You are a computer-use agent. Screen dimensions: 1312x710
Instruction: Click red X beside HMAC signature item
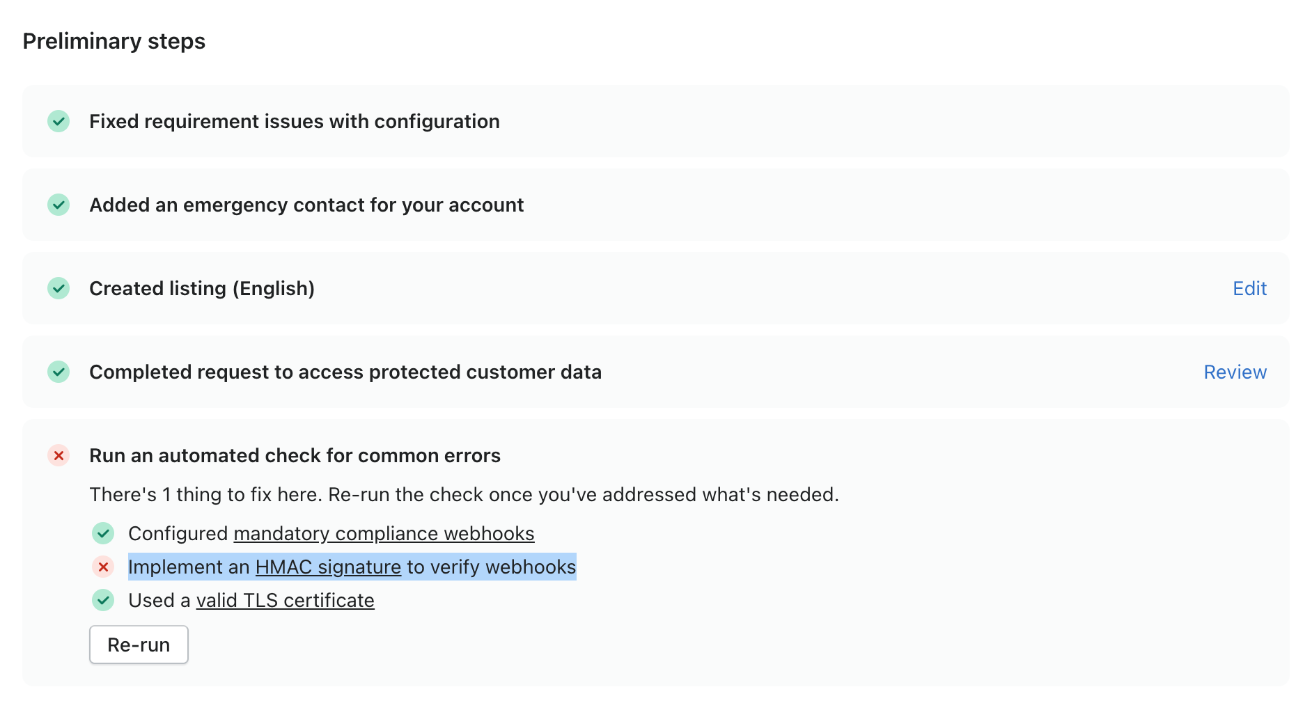click(x=103, y=567)
